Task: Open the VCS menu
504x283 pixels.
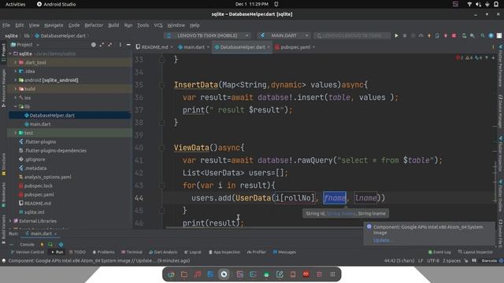Action: point(158,25)
